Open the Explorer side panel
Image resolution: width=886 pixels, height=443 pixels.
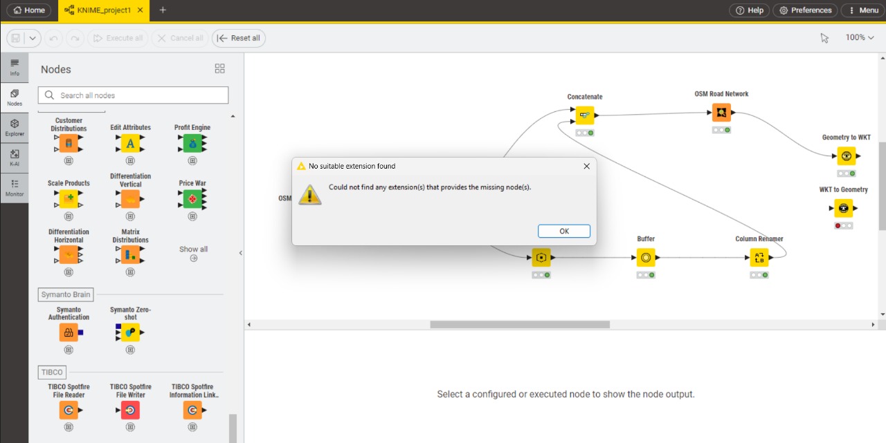pos(15,128)
